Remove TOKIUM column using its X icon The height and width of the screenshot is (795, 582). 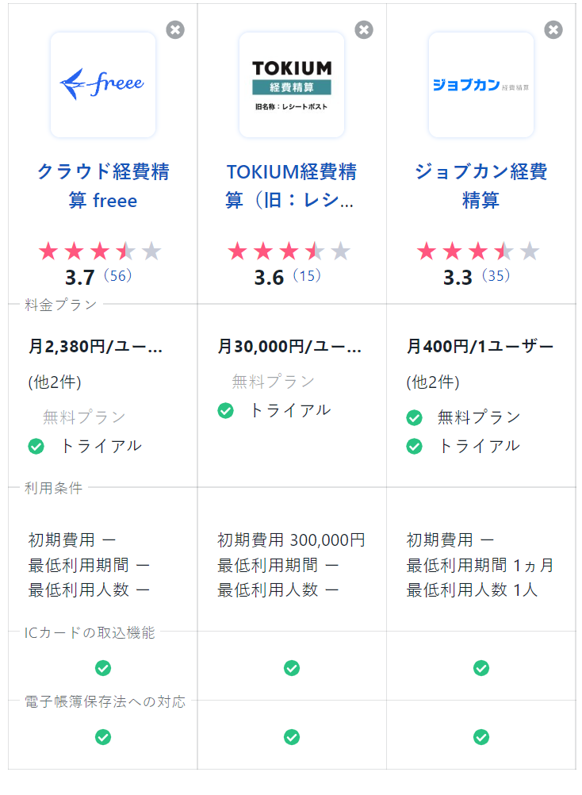pyautogui.click(x=364, y=30)
